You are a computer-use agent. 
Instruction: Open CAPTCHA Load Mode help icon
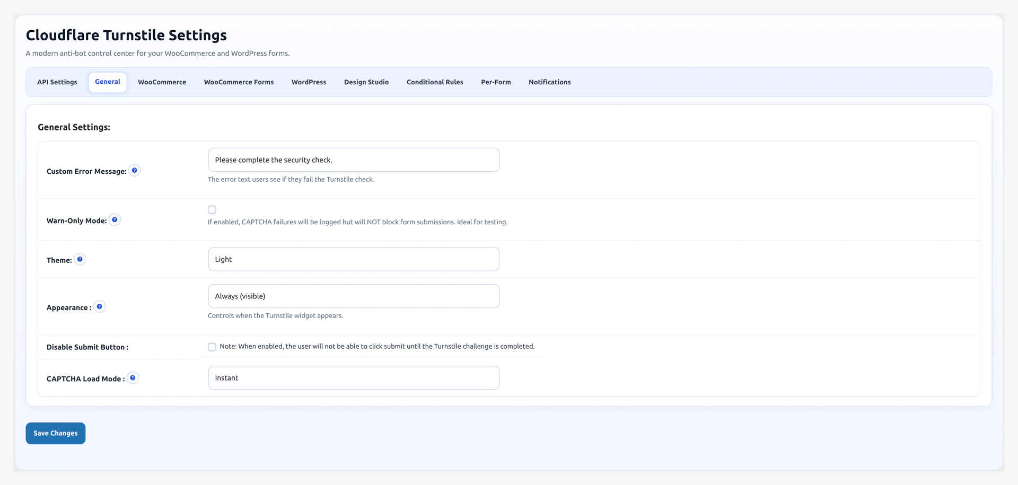tap(133, 378)
